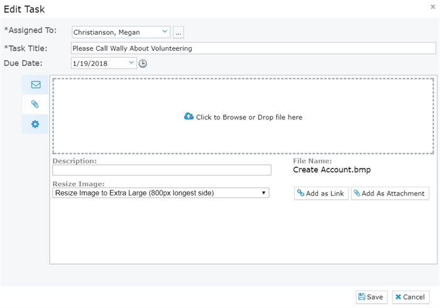This screenshot has width=440, height=308.
Task: Click into the Description text field
Action: (162, 170)
